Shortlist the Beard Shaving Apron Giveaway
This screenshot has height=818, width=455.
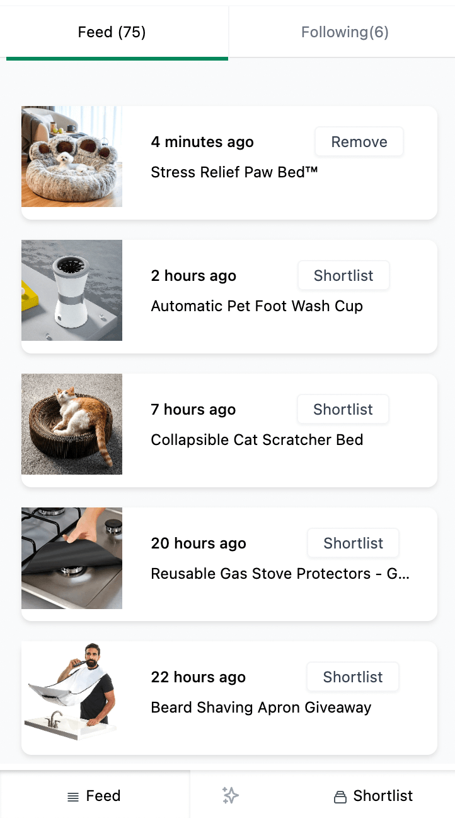coord(353,677)
